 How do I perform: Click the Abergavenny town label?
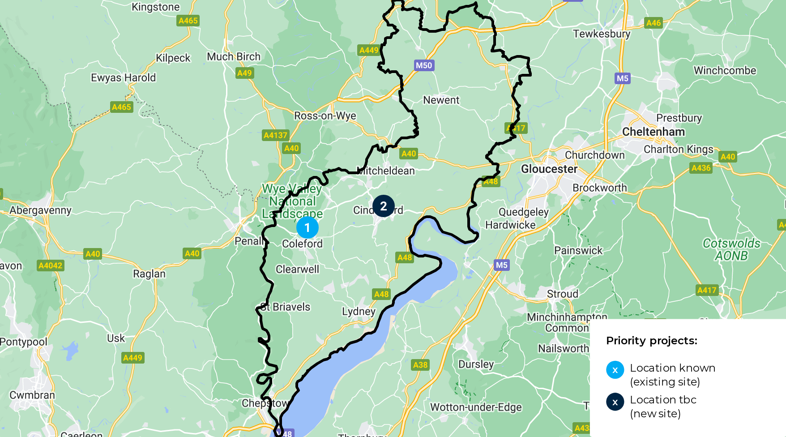click(41, 210)
